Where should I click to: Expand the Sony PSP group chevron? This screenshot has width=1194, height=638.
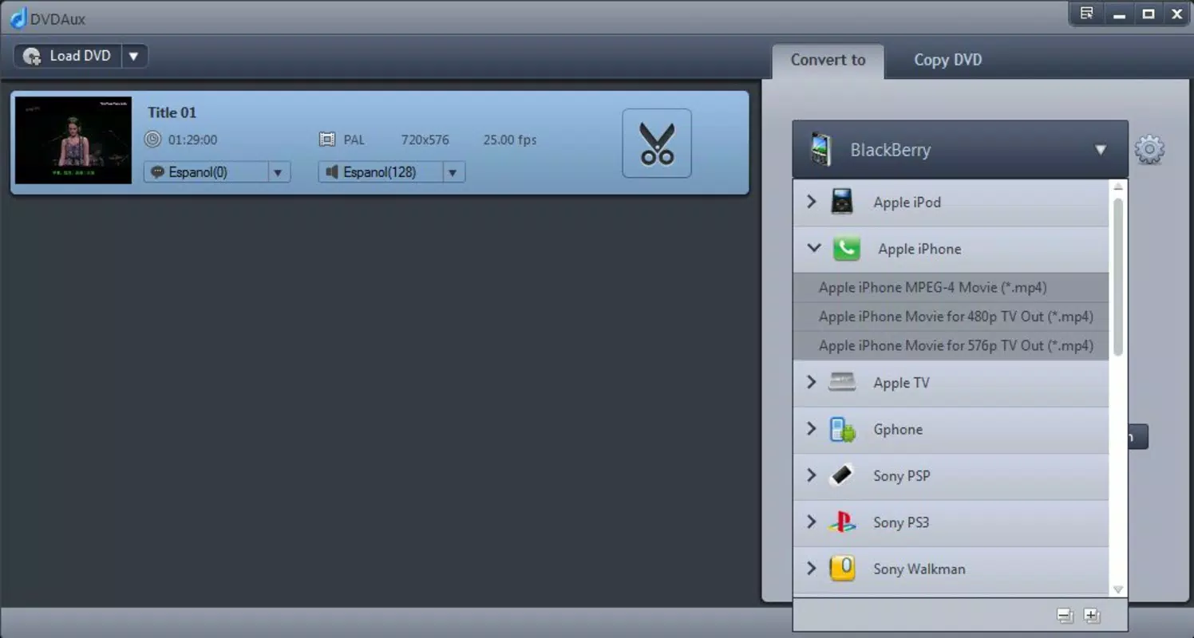[812, 475]
